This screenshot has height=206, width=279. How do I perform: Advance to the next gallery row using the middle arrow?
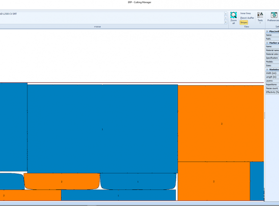point(226,18)
